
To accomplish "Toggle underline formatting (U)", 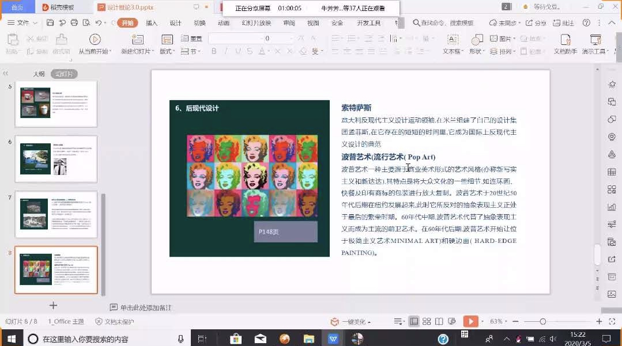I will point(238,51).
